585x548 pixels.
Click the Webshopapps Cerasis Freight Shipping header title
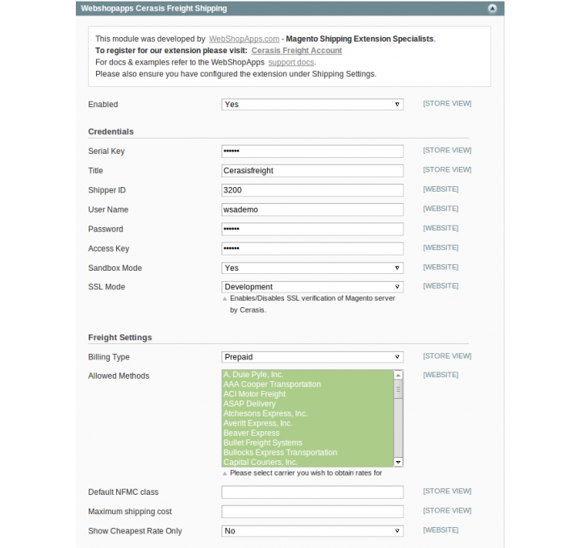[153, 9]
